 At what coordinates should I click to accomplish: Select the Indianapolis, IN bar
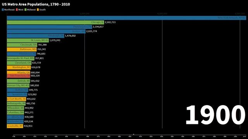click(x=16, y=103)
